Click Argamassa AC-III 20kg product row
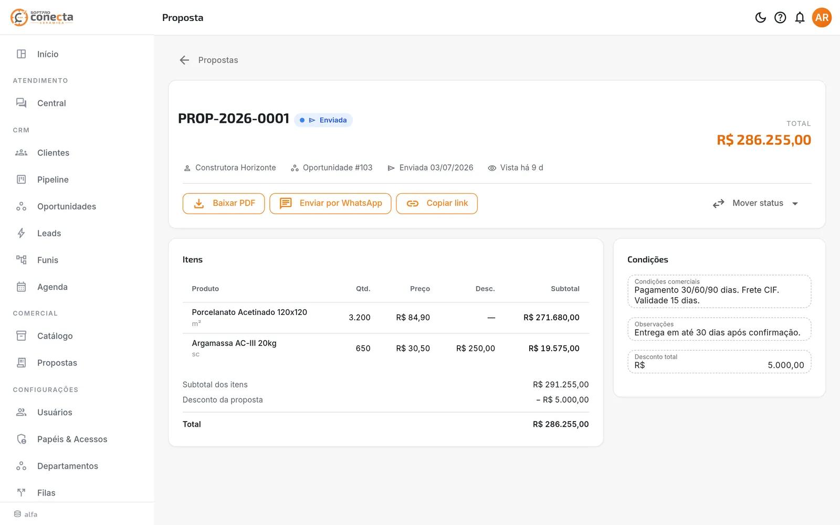 [386, 349]
